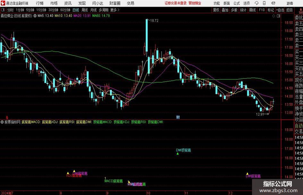Image resolution: width=303 pixels, height=195 pixels.
Task: Click the yellow triangle above KDJ底背离
Action: 68,173
